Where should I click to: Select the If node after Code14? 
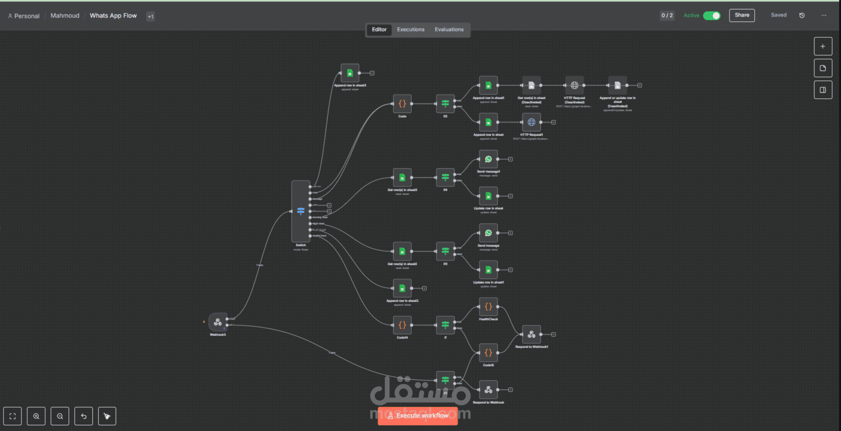(x=445, y=325)
